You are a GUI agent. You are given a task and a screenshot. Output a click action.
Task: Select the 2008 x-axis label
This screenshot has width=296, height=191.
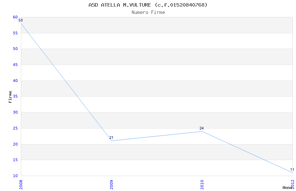pyautogui.click(x=21, y=184)
